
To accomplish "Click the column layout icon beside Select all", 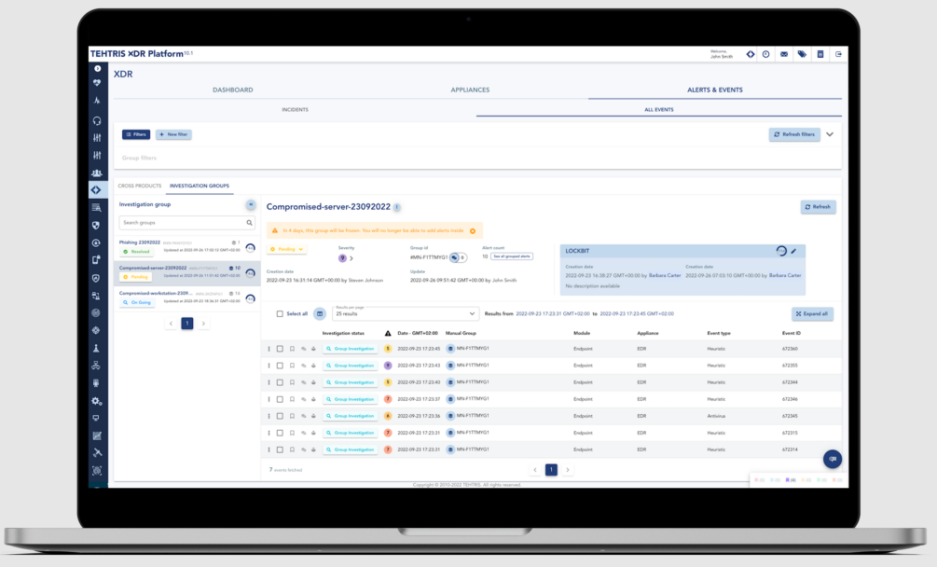I will [x=320, y=313].
